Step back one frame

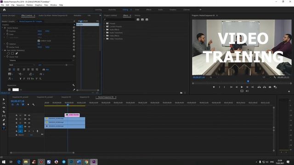tap(237, 87)
